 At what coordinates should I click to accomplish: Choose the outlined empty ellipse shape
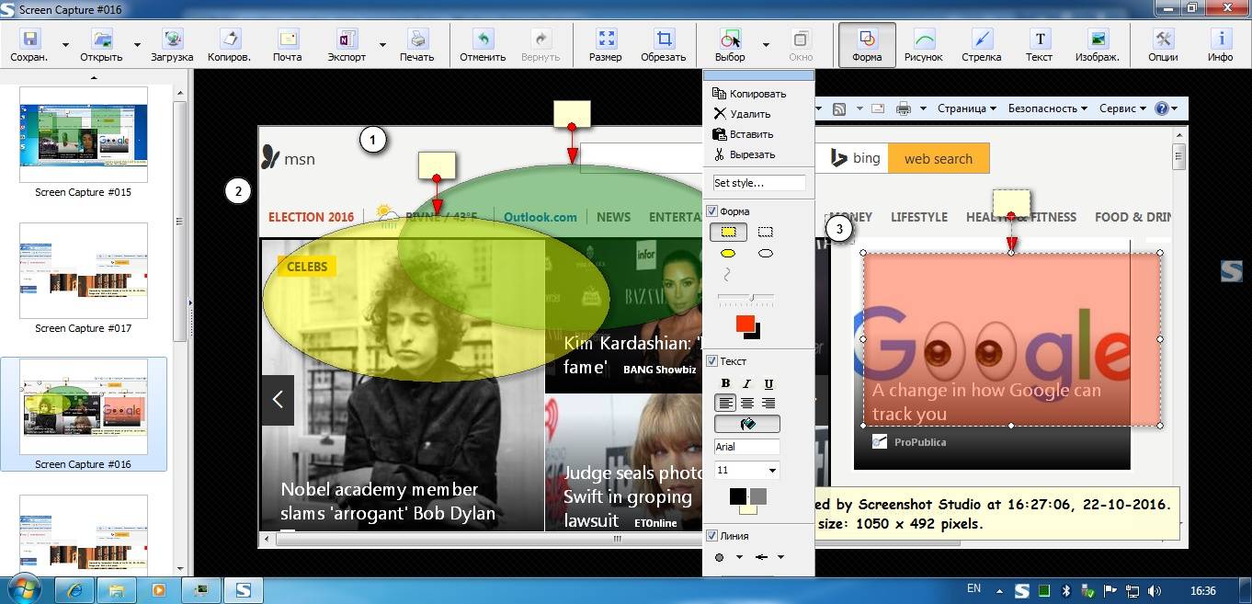[x=765, y=253]
